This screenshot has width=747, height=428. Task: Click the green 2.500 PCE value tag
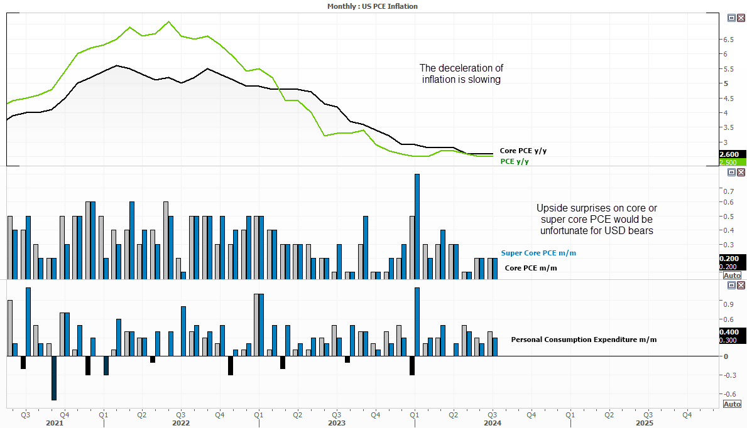[x=733, y=162]
